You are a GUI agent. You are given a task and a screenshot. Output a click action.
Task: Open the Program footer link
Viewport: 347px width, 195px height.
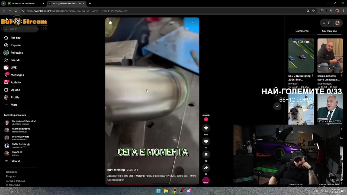[11, 177]
